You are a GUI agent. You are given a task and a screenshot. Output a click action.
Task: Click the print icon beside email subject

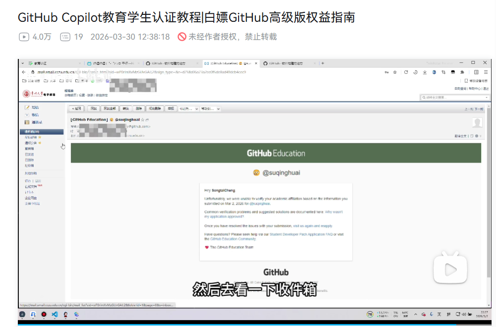click(147, 120)
